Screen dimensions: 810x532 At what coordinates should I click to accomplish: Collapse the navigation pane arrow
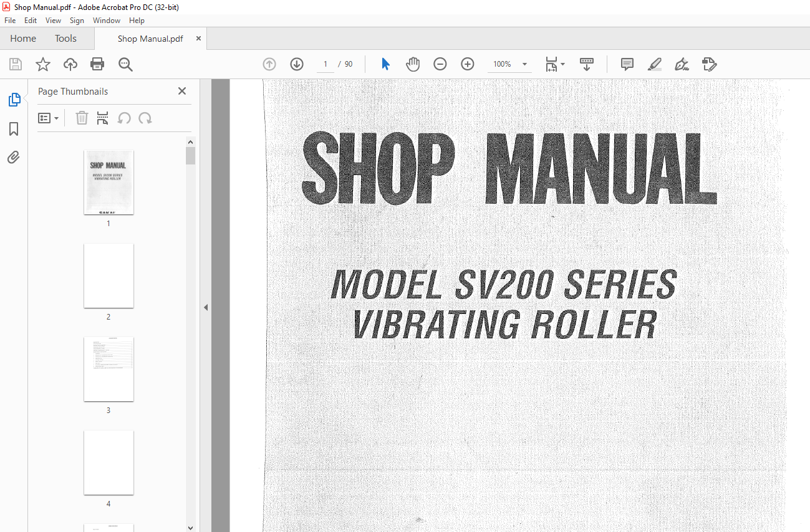point(206,307)
